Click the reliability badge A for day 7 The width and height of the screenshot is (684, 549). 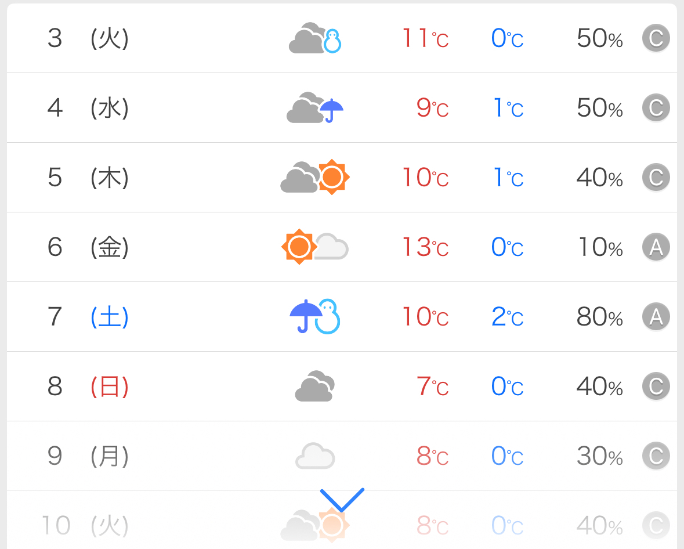click(x=656, y=317)
